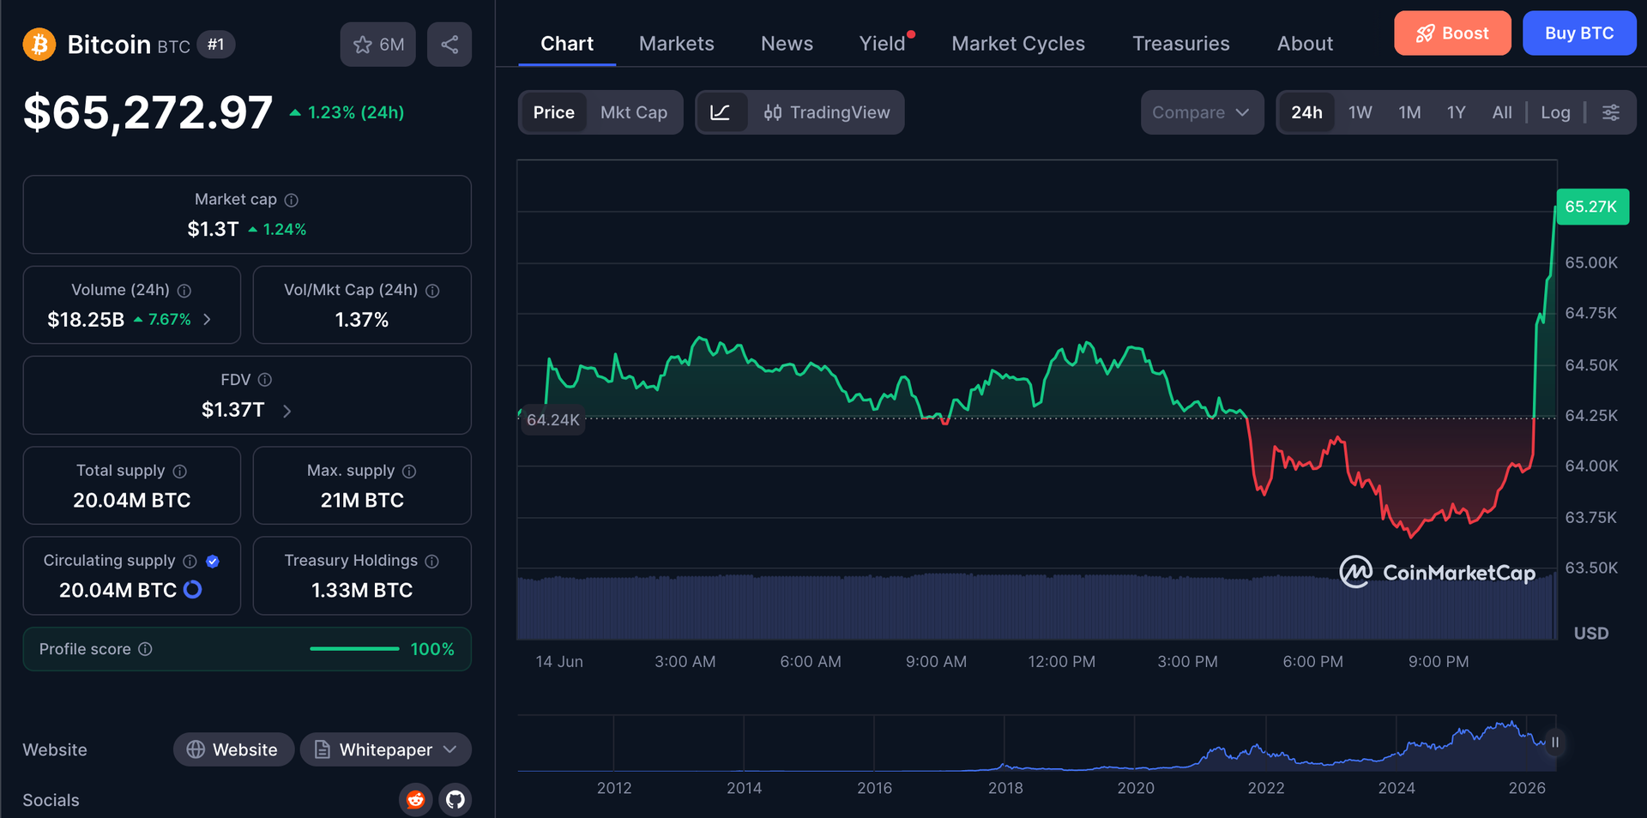Expand FDV details chevron
1647x818 pixels.
coord(287,412)
